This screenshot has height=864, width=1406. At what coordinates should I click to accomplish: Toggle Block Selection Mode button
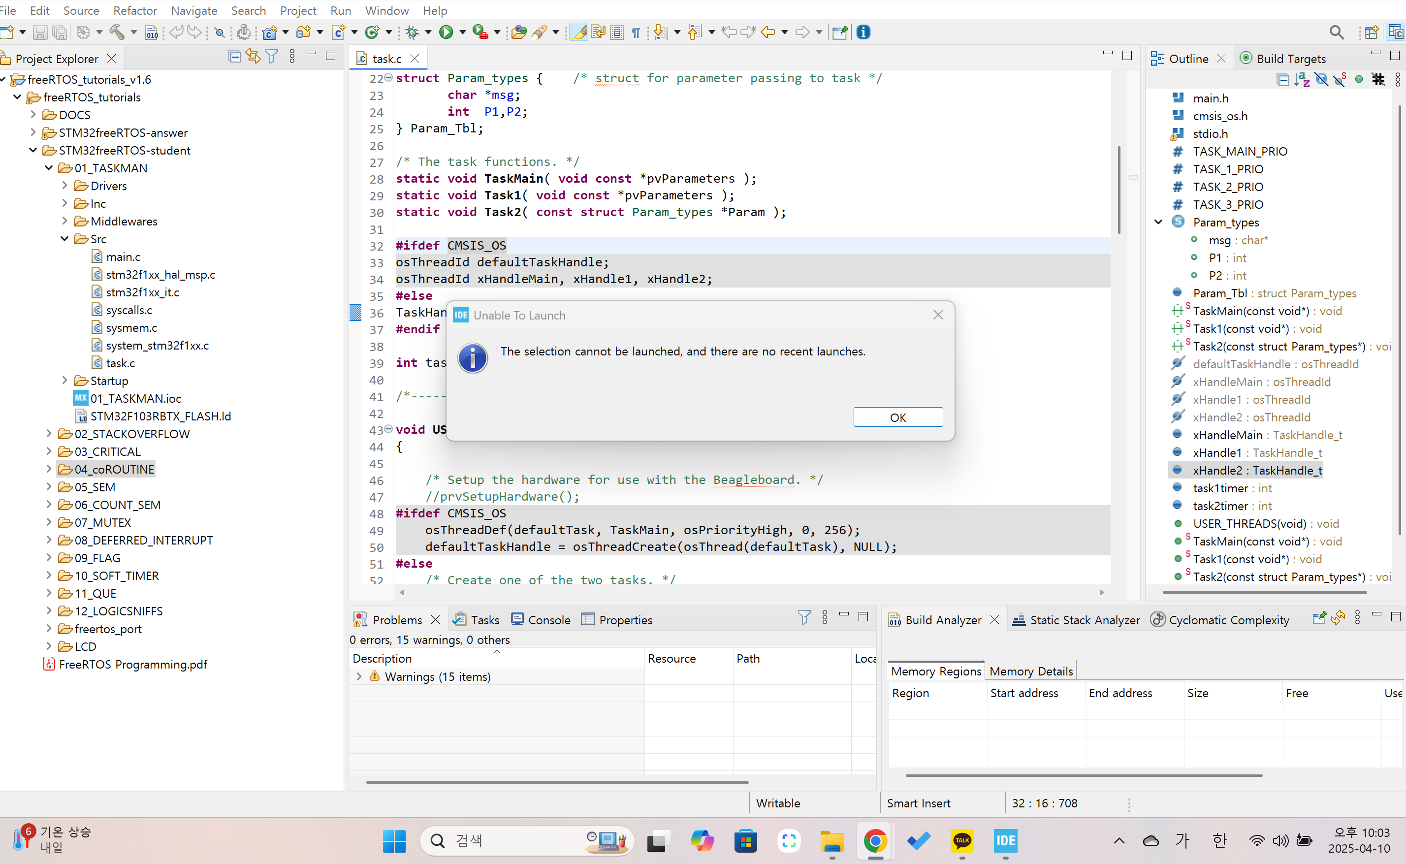[x=617, y=32]
